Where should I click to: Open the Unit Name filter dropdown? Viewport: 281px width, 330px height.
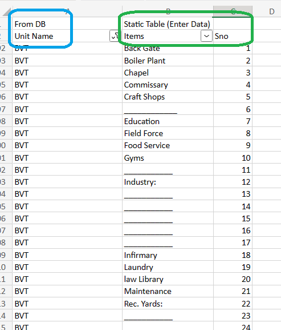pos(115,36)
